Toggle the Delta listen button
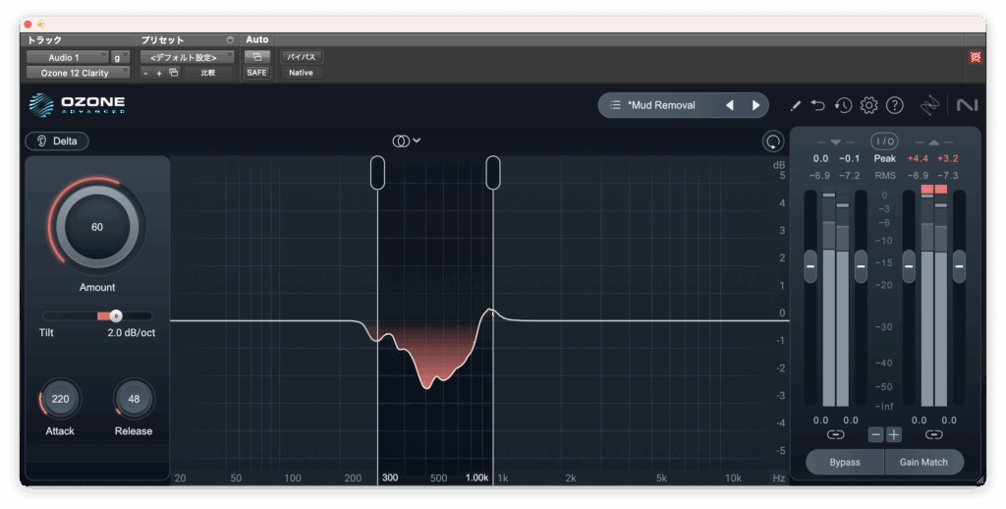The height and width of the screenshot is (509, 1006). point(57,141)
